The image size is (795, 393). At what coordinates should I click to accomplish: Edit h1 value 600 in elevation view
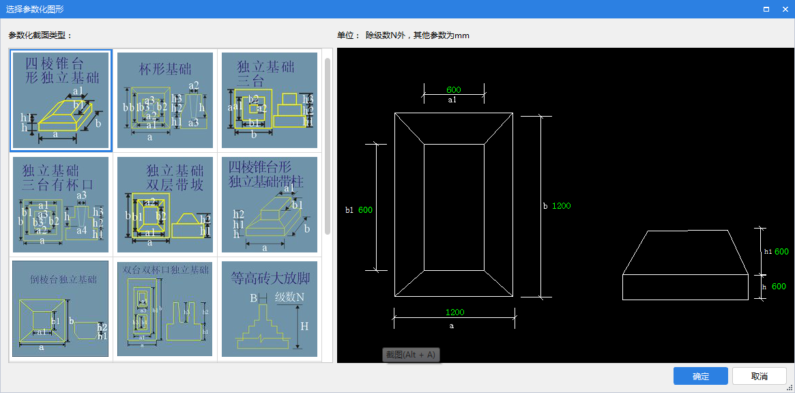pos(781,252)
